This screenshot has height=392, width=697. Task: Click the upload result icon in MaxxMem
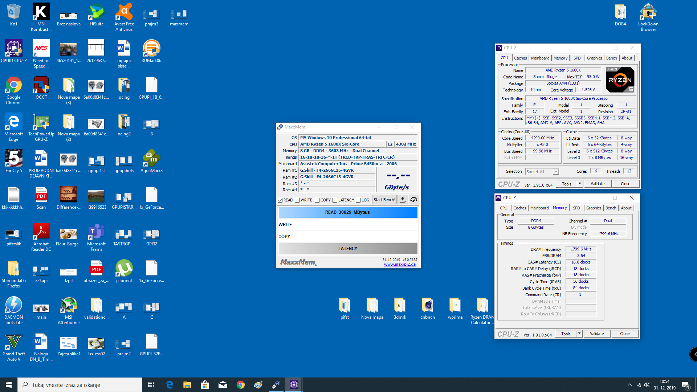point(403,200)
